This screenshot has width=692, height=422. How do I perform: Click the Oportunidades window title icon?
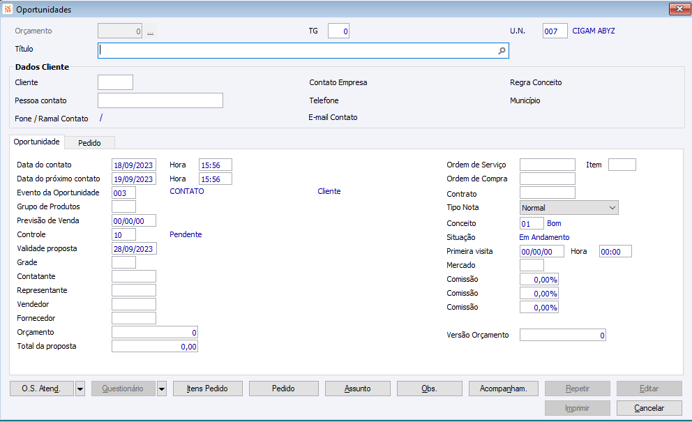[8, 10]
